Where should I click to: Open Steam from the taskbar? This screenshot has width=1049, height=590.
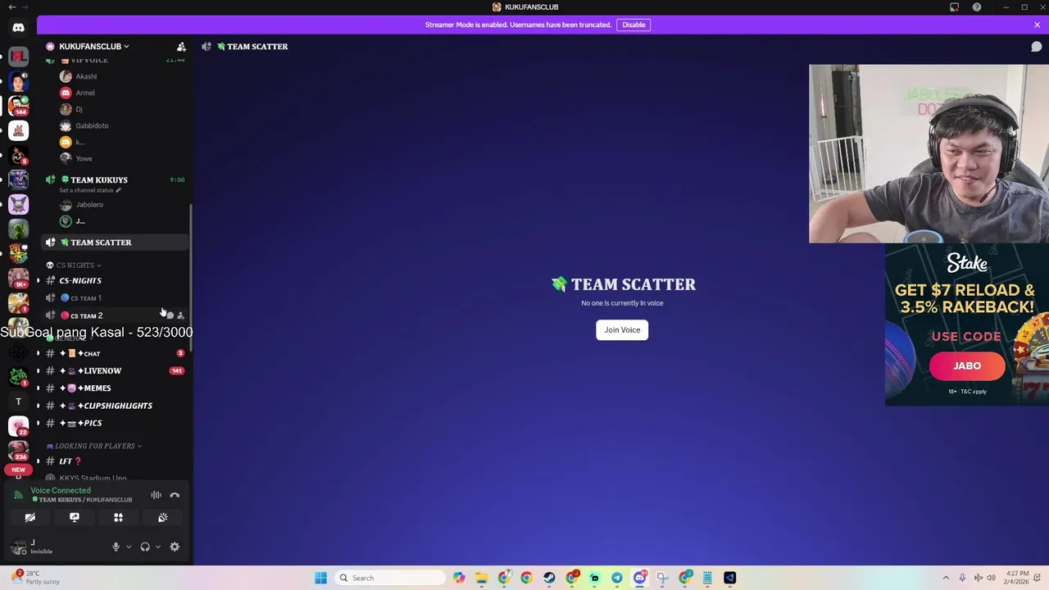549,578
